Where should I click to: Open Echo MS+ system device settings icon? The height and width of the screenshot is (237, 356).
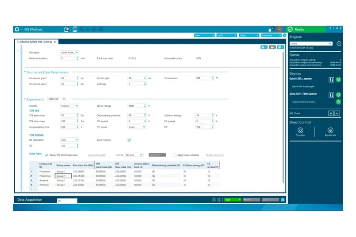click(331, 80)
